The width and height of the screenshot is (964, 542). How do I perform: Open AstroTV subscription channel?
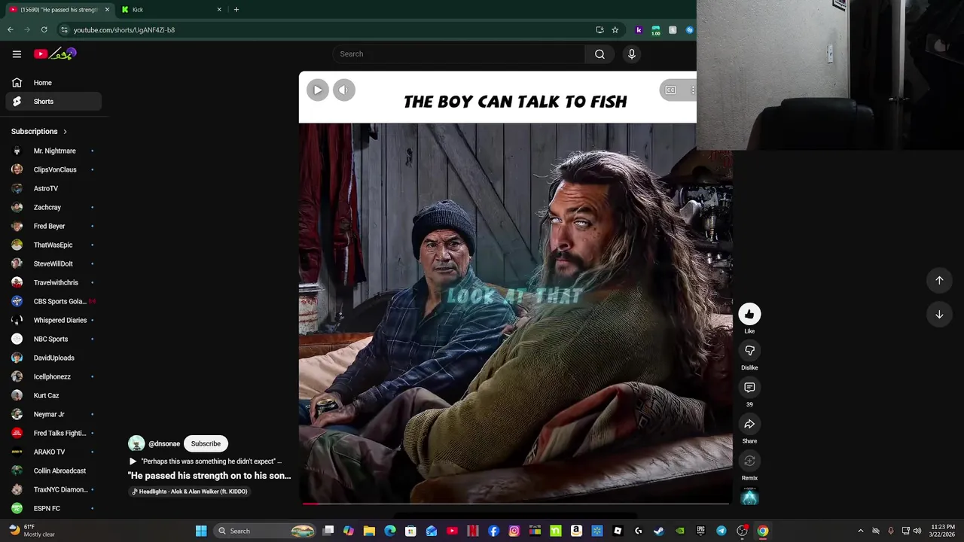pyautogui.click(x=53, y=188)
